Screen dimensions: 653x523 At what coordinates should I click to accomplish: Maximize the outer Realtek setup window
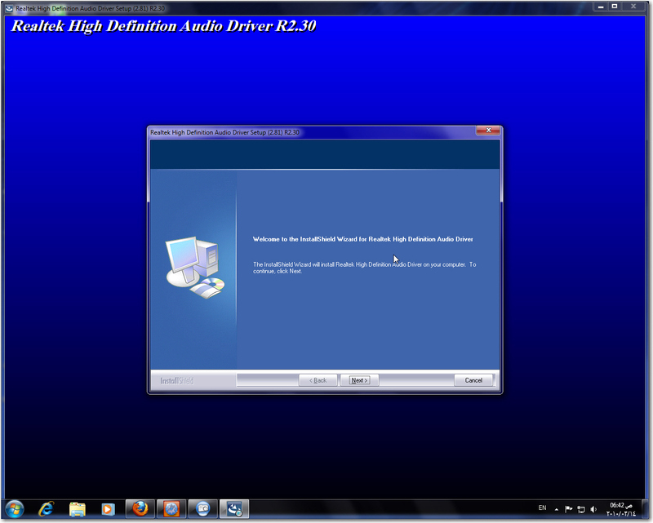(615, 7)
